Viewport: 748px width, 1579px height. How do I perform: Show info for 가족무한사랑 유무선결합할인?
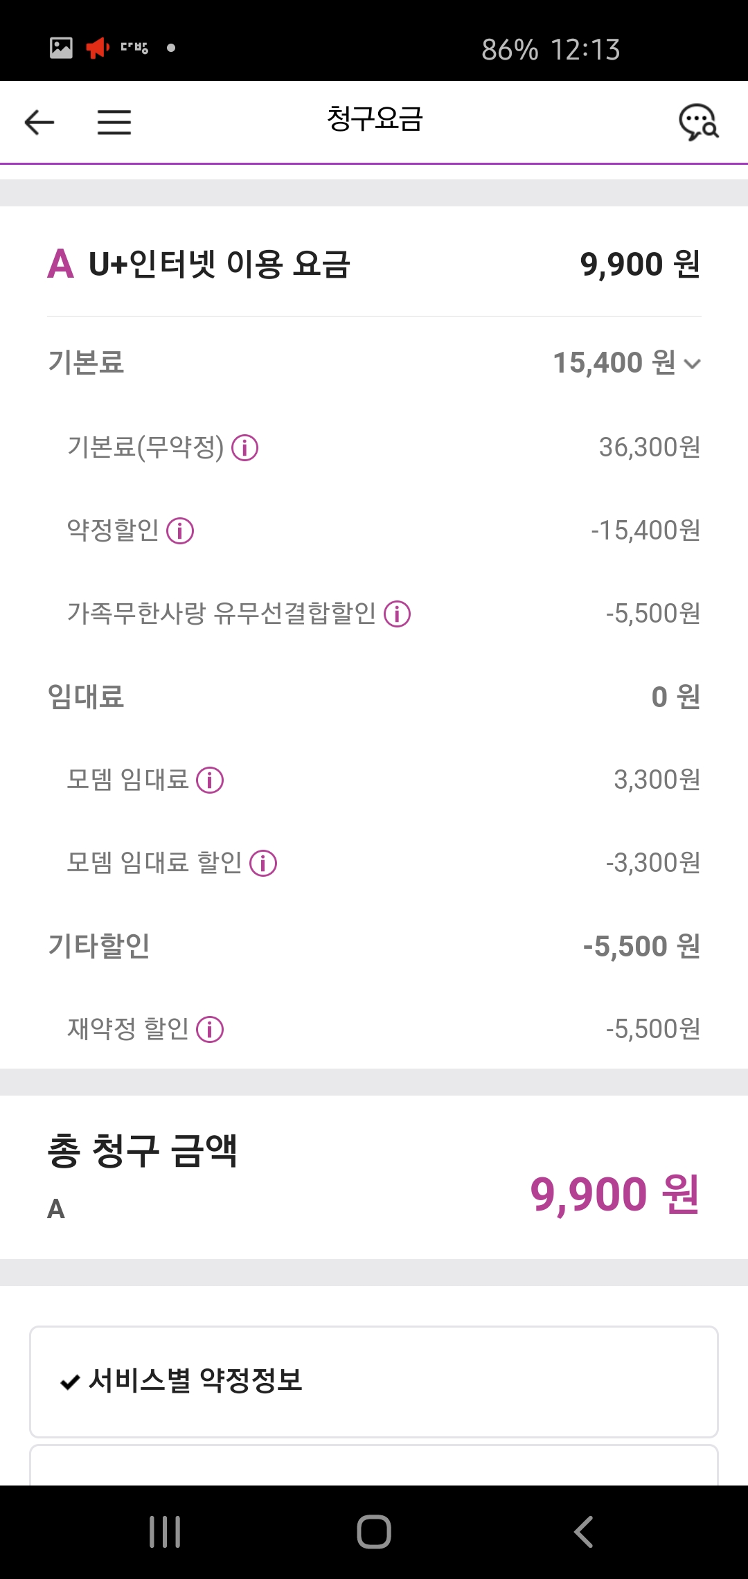click(398, 614)
